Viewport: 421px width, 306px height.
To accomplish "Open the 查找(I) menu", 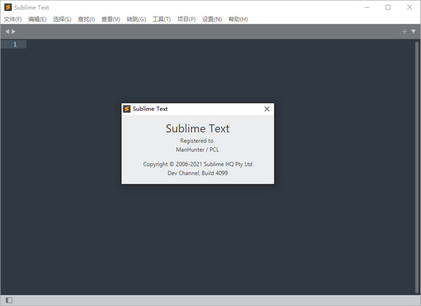I will click(86, 19).
